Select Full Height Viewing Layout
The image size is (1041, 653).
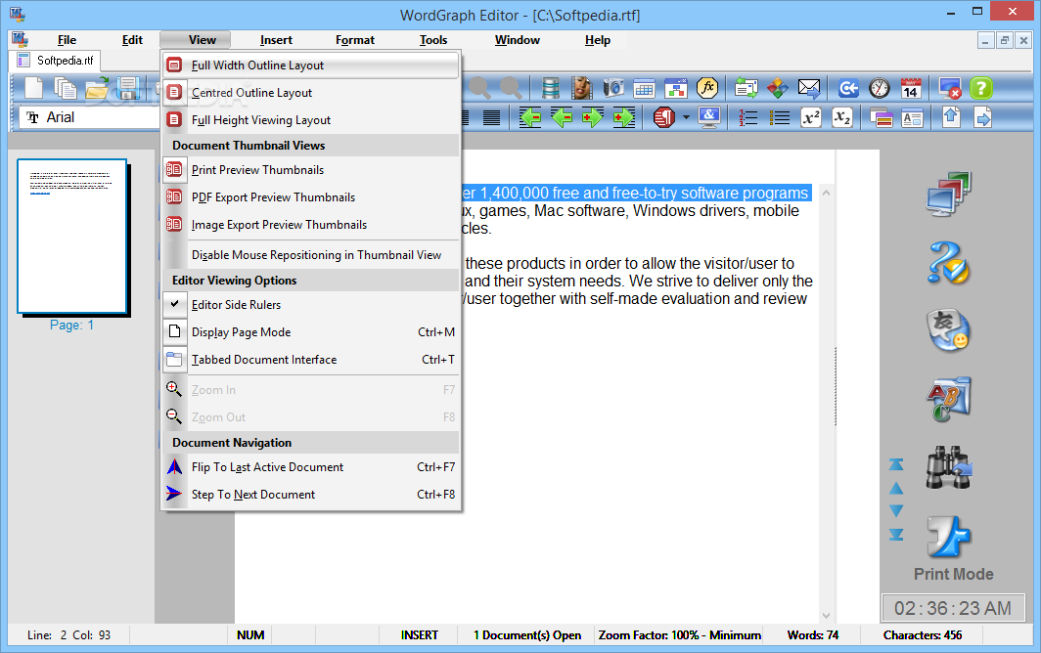click(310, 120)
